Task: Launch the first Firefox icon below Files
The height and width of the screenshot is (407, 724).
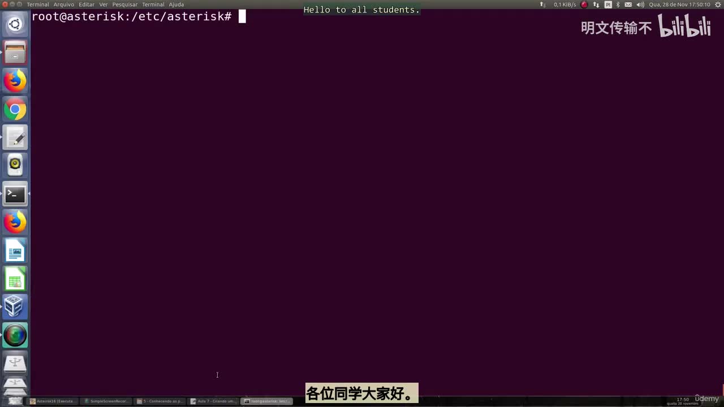Action: (15, 81)
